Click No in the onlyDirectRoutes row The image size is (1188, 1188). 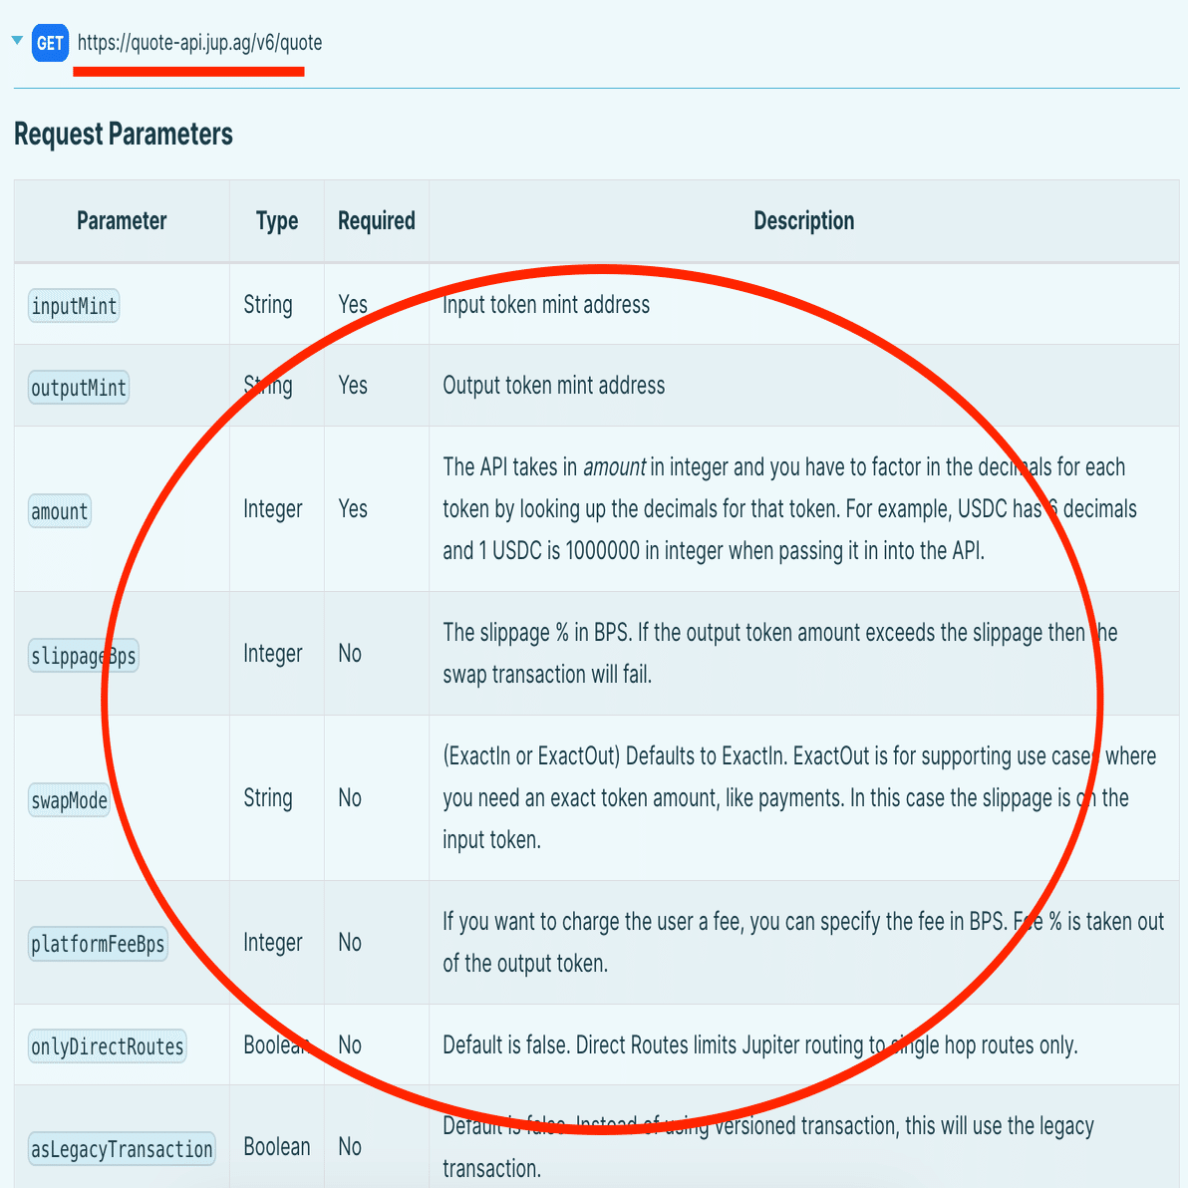(x=350, y=1044)
